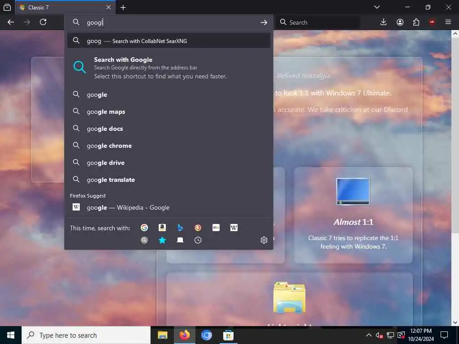This screenshot has height=344, width=459.
Task: Open the Extensions puzzle icon
Action: pos(416,22)
